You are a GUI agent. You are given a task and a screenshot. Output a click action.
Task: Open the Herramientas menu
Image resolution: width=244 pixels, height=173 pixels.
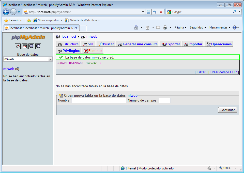pyautogui.click(x=220, y=27)
